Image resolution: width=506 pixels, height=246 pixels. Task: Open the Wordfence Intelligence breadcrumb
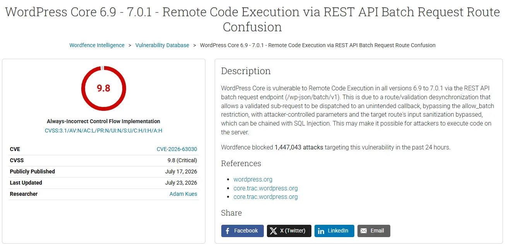97,45
